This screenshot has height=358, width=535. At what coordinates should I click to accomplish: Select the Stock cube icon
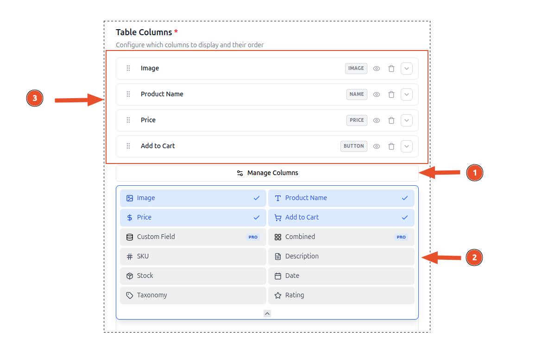click(x=129, y=276)
